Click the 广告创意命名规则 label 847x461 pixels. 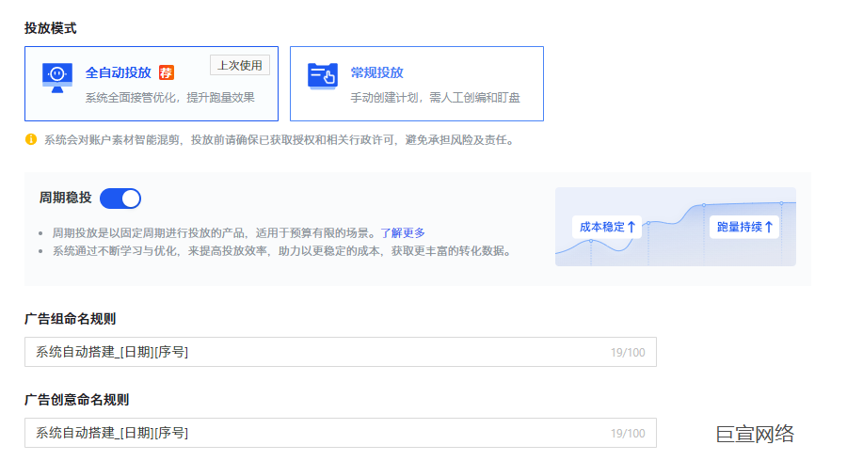(x=77, y=400)
